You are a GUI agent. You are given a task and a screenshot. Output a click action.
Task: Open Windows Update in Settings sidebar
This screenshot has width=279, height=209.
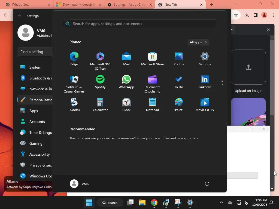35,176
